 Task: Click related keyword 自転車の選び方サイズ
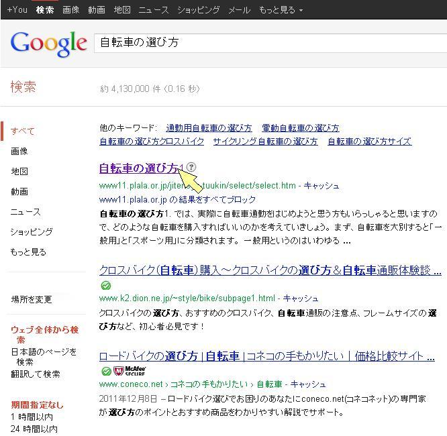(370, 142)
